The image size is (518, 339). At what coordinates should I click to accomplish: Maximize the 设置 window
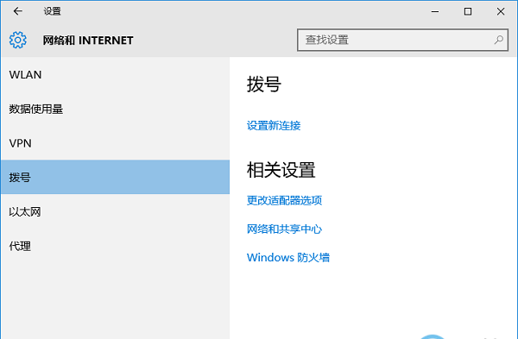[x=468, y=11]
